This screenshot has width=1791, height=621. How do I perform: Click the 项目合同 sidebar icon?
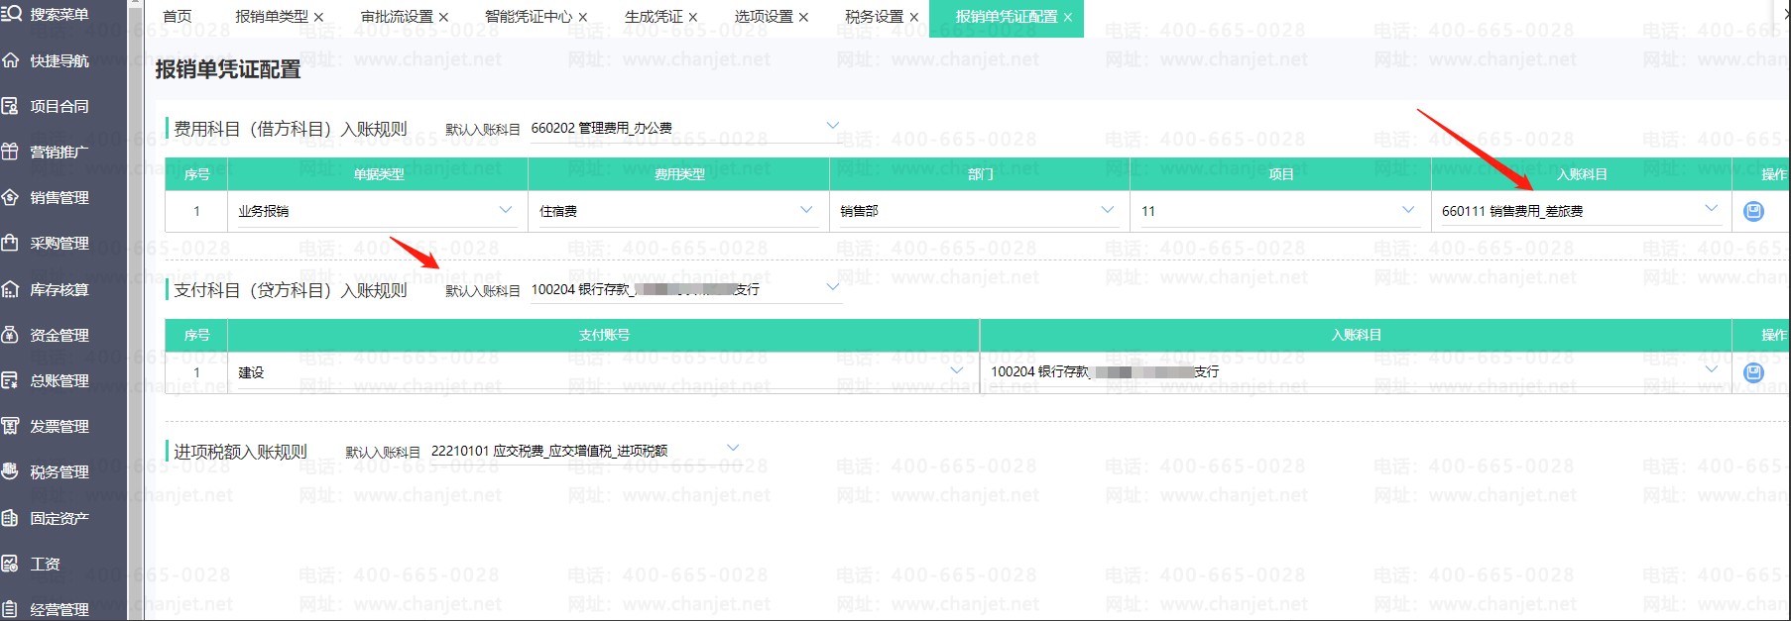tap(11, 106)
